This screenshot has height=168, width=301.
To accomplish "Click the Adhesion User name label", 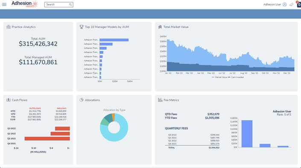I will click(x=272, y=4).
